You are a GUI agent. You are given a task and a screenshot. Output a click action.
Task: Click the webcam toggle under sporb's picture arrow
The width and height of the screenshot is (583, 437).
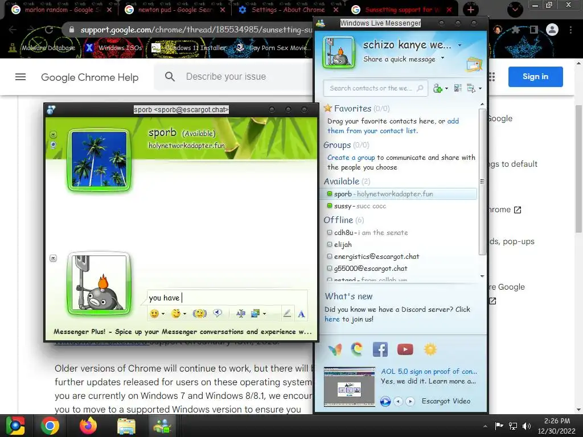click(x=53, y=145)
